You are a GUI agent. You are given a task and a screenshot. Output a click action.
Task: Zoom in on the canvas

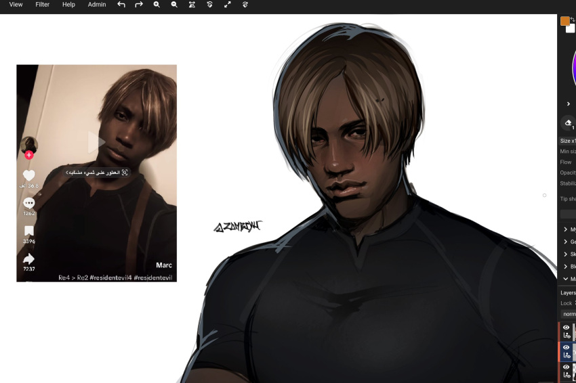coord(157,5)
